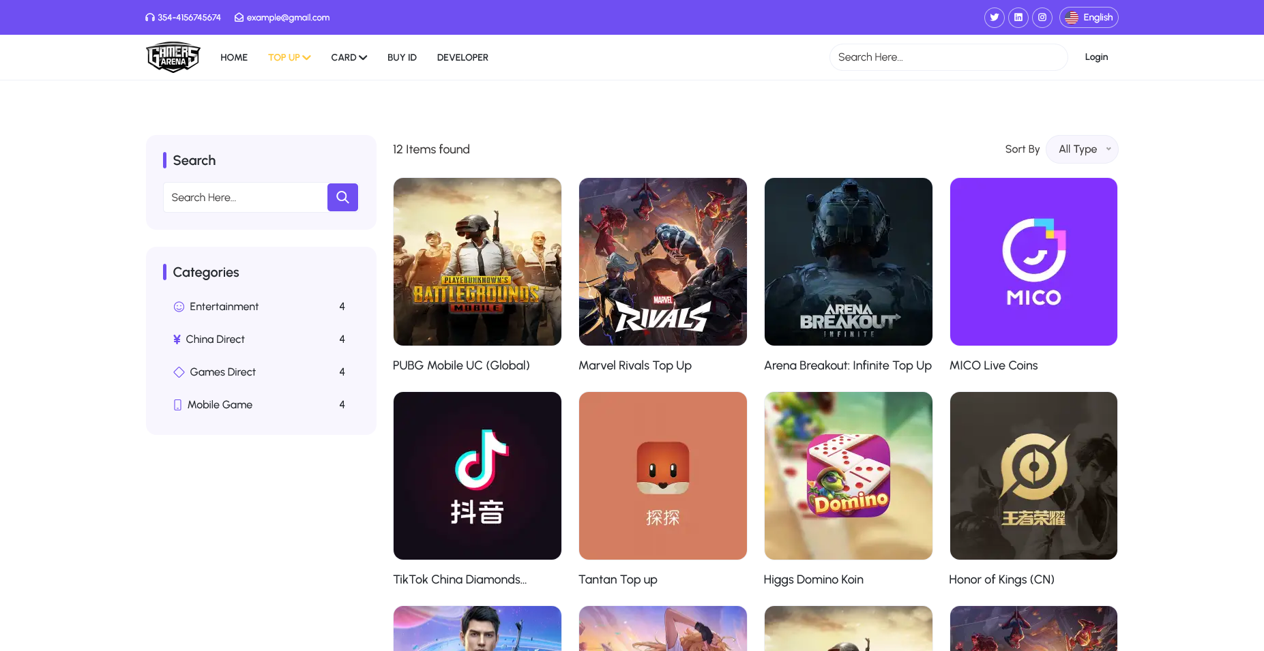Viewport: 1264px width, 651px height.
Task: Call phone number 354-4156745674
Action: [x=189, y=18]
